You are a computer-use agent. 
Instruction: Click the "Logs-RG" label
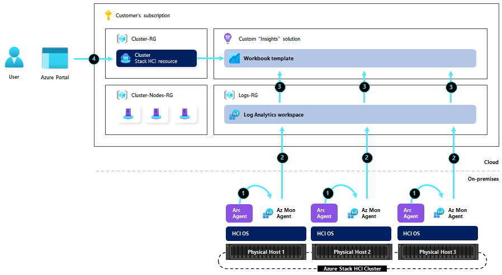pyautogui.click(x=248, y=95)
